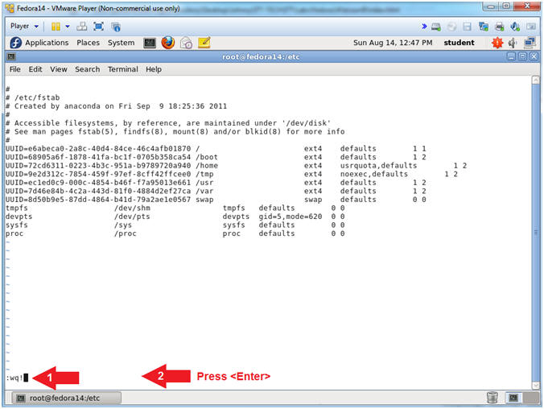
Task: Open the terminal Search menu
Action: click(x=88, y=69)
